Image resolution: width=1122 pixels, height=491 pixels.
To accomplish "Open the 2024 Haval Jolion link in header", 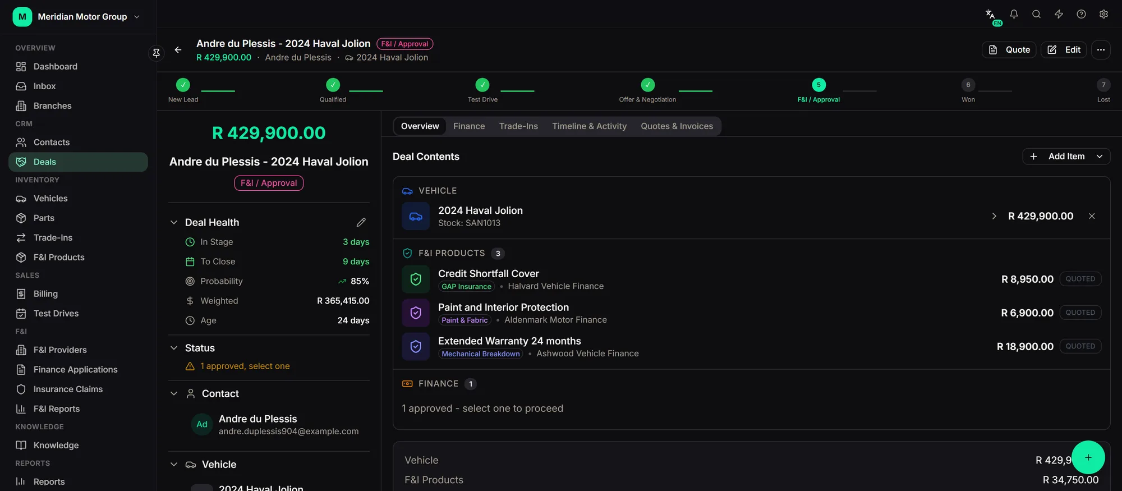I will pyautogui.click(x=387, y=58).
